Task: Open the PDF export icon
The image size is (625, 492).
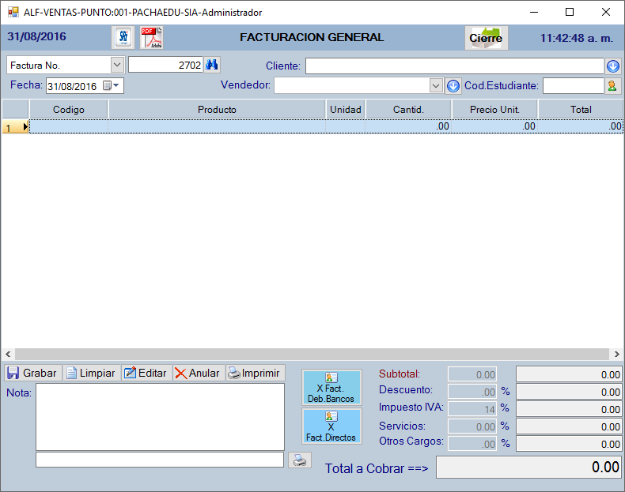Action: coord(151,38)
